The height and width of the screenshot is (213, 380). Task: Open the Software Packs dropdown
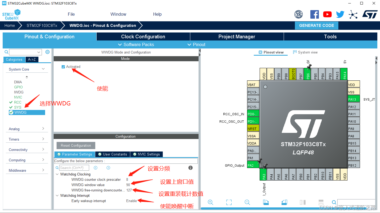tap(136, 44)
